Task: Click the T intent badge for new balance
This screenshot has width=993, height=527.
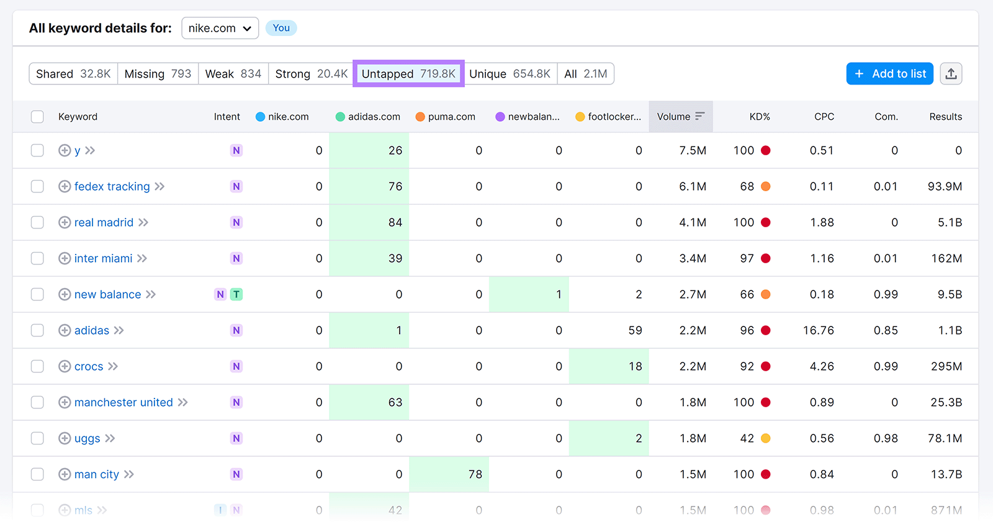Action: [x=236, y=294]
